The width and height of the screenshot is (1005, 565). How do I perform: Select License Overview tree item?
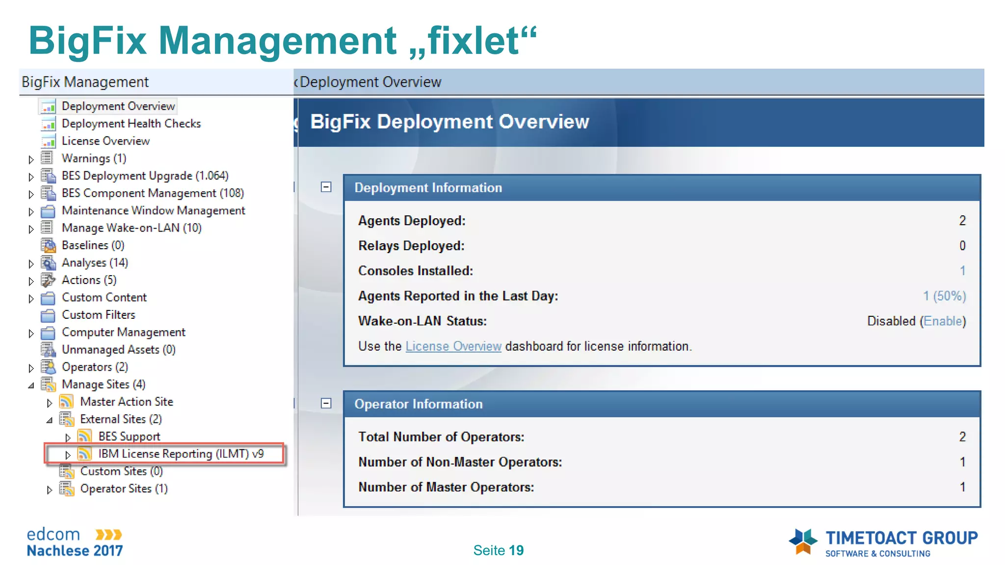106,141
